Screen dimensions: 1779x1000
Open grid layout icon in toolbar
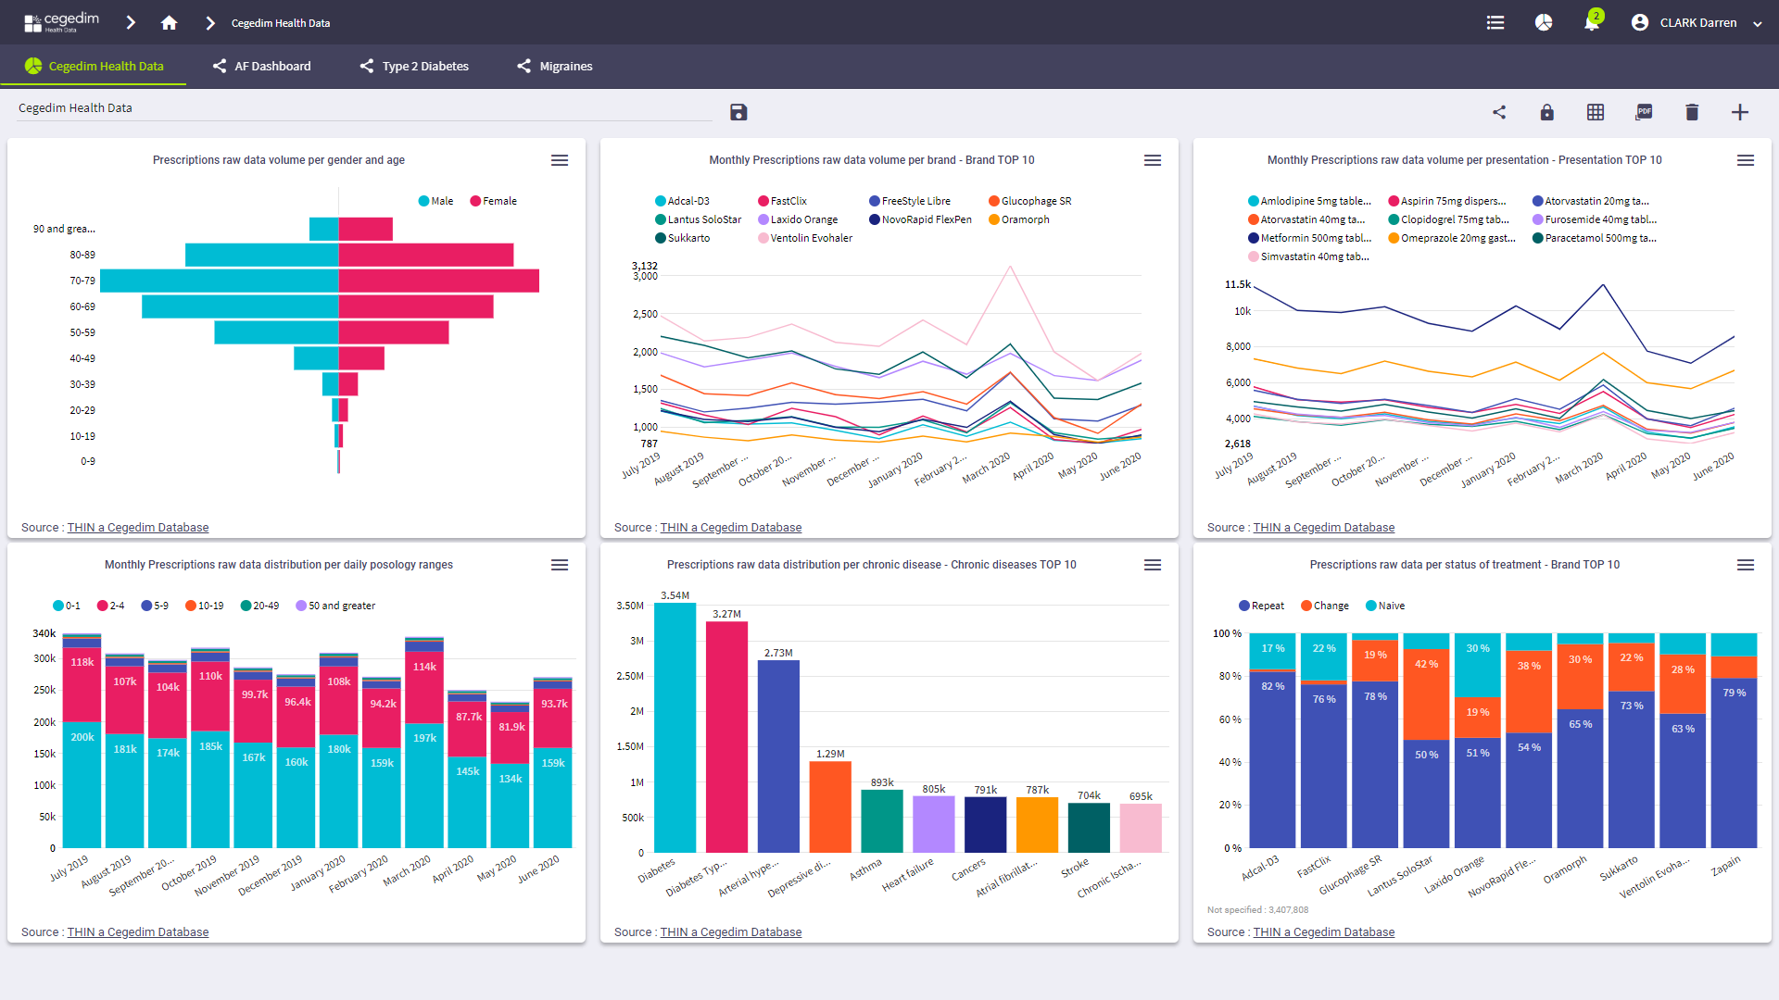tap(1596, 112)
